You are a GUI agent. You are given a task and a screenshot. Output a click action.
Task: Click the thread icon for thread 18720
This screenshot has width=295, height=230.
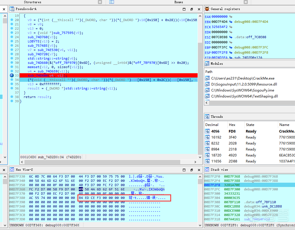(x=207, y=155)
